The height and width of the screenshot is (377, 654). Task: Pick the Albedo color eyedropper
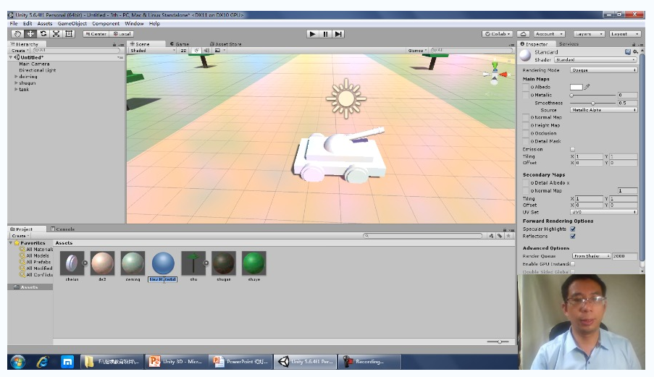pos(588,87)
